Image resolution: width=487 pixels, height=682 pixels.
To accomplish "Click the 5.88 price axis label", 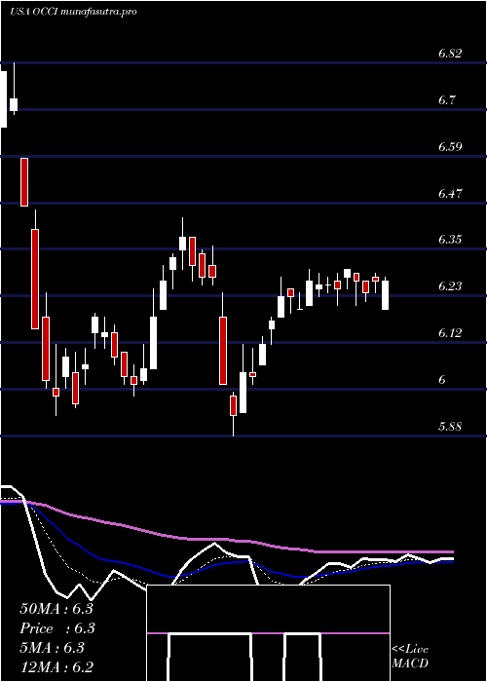I will pos(450,427).
